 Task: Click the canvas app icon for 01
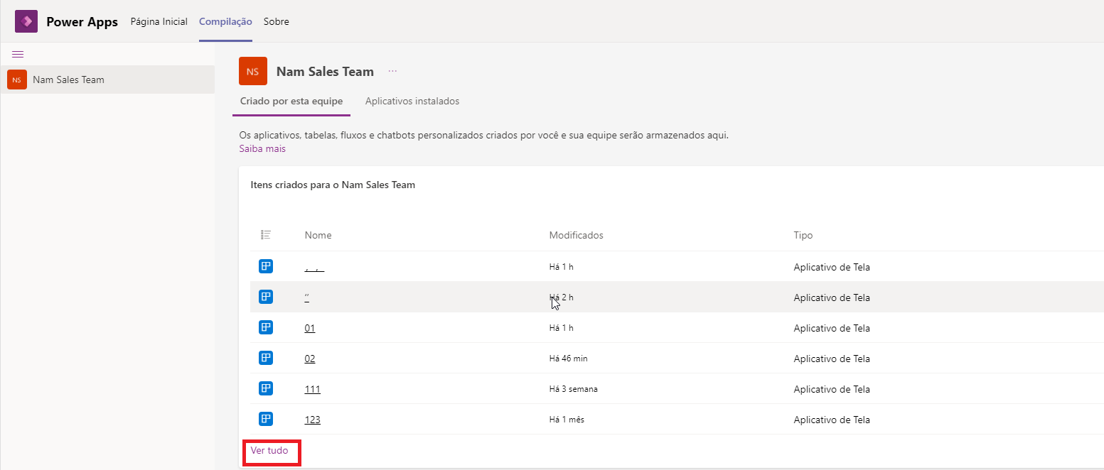[266, 327]
